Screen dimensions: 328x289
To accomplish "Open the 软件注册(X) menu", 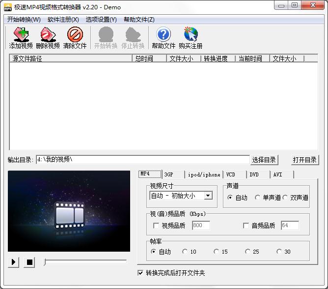I will pyautogui.click(x=63, y=20).
